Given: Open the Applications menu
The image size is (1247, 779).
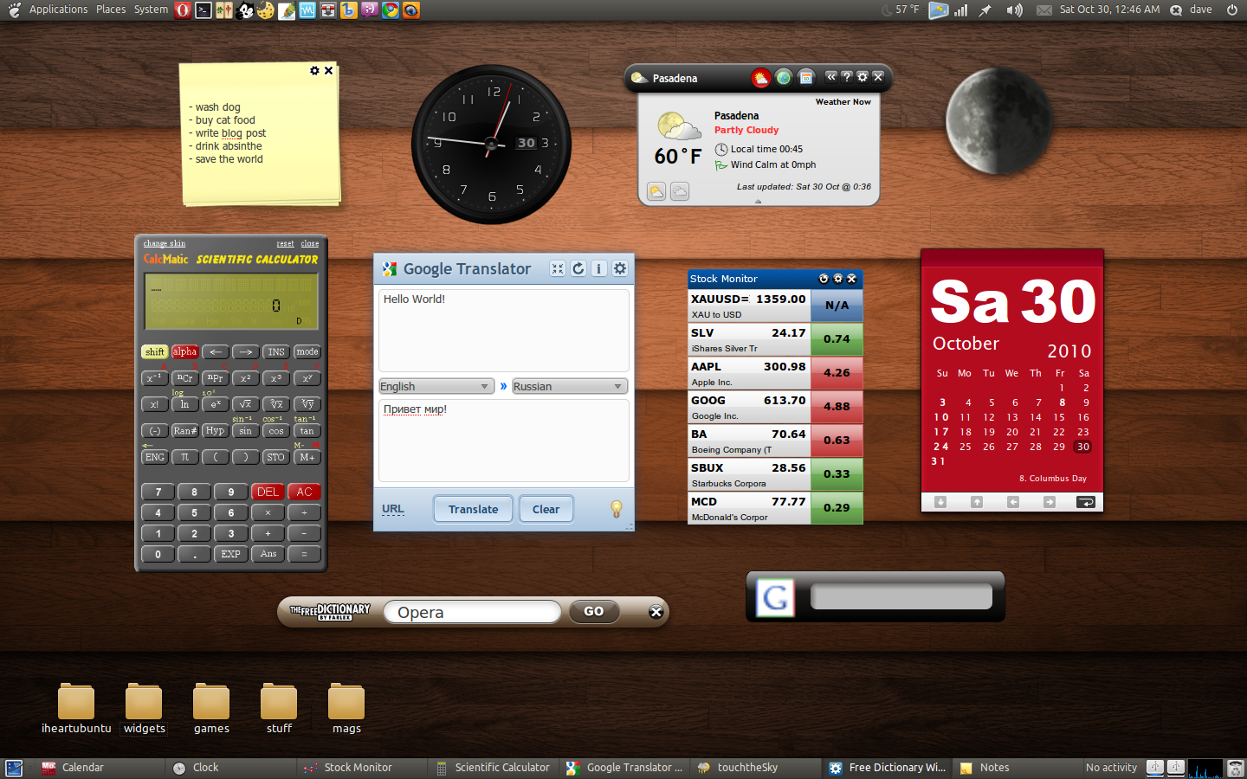Looking at the screenshot, I should click(58, 10).
